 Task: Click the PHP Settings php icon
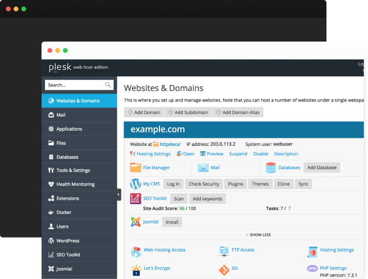point(313,268)
